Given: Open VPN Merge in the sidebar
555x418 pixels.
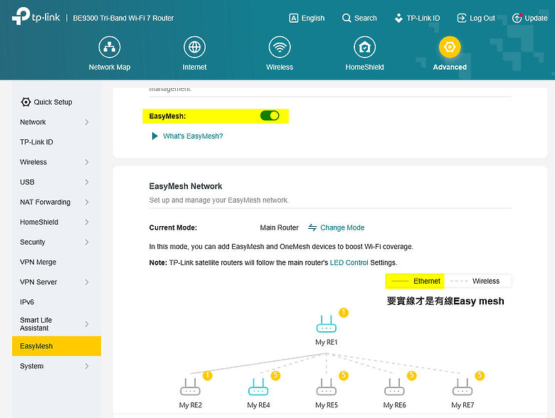Looking at the screenshot, I should click(x=56, y=262).
